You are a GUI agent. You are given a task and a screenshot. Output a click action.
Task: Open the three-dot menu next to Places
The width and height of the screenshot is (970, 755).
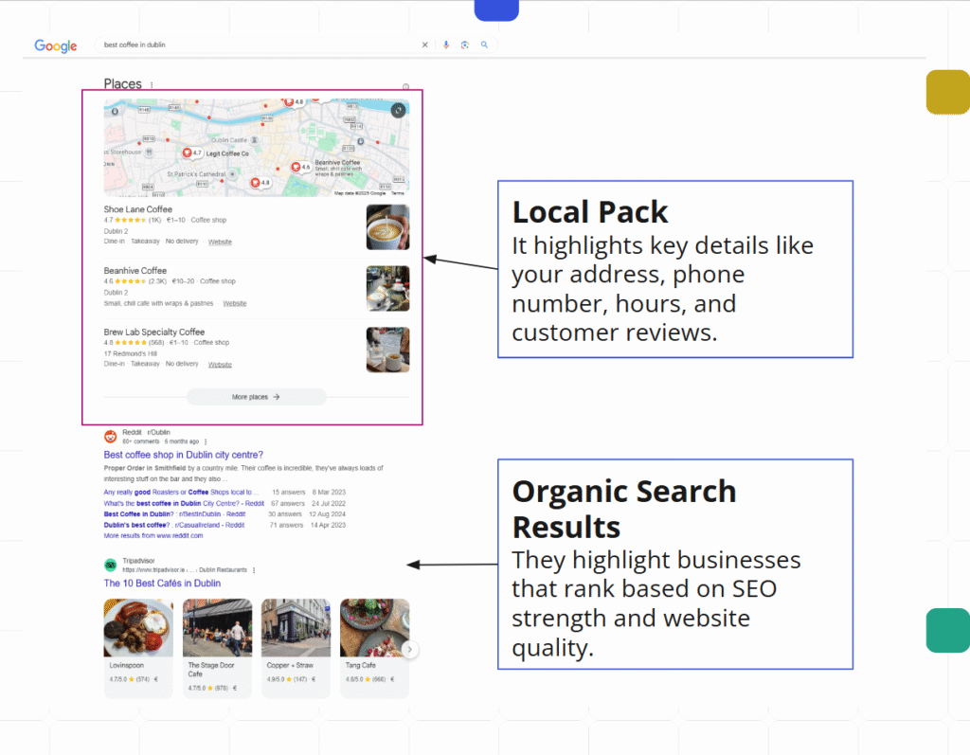click(x=152, y=85)
